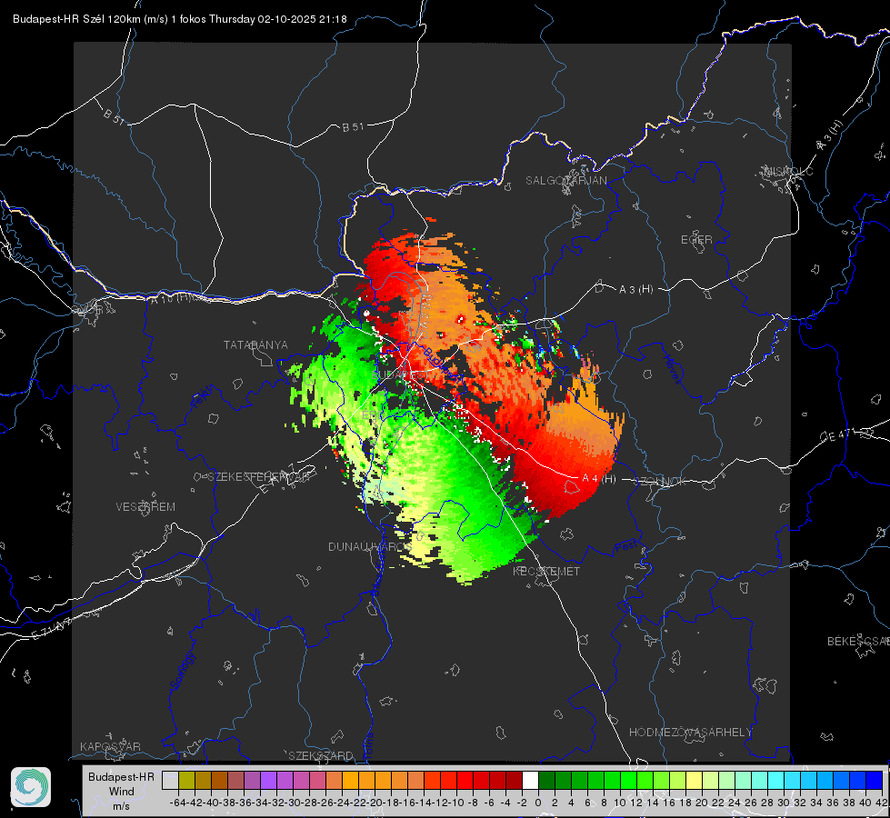The height and width of the screenshot is (818, 890).
Task: Click the SZEKESFEHERVAR city label
Action: coord(261,477)
